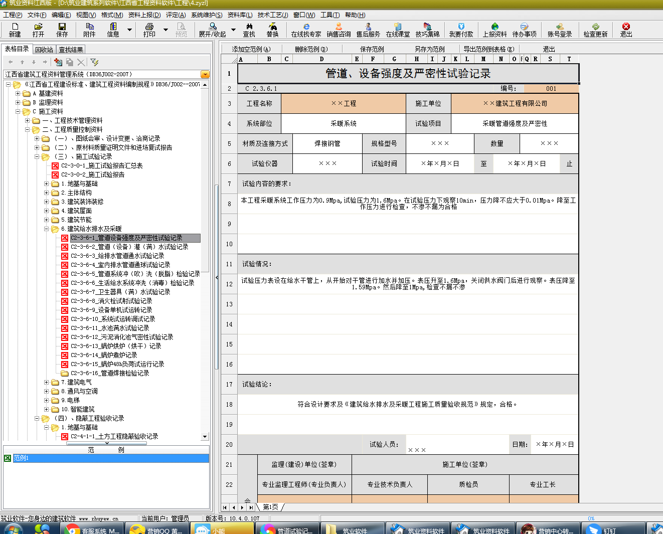663x534 pixels.
Task: Click the copy icon in tree toolbar
Action: click(70, 62)
